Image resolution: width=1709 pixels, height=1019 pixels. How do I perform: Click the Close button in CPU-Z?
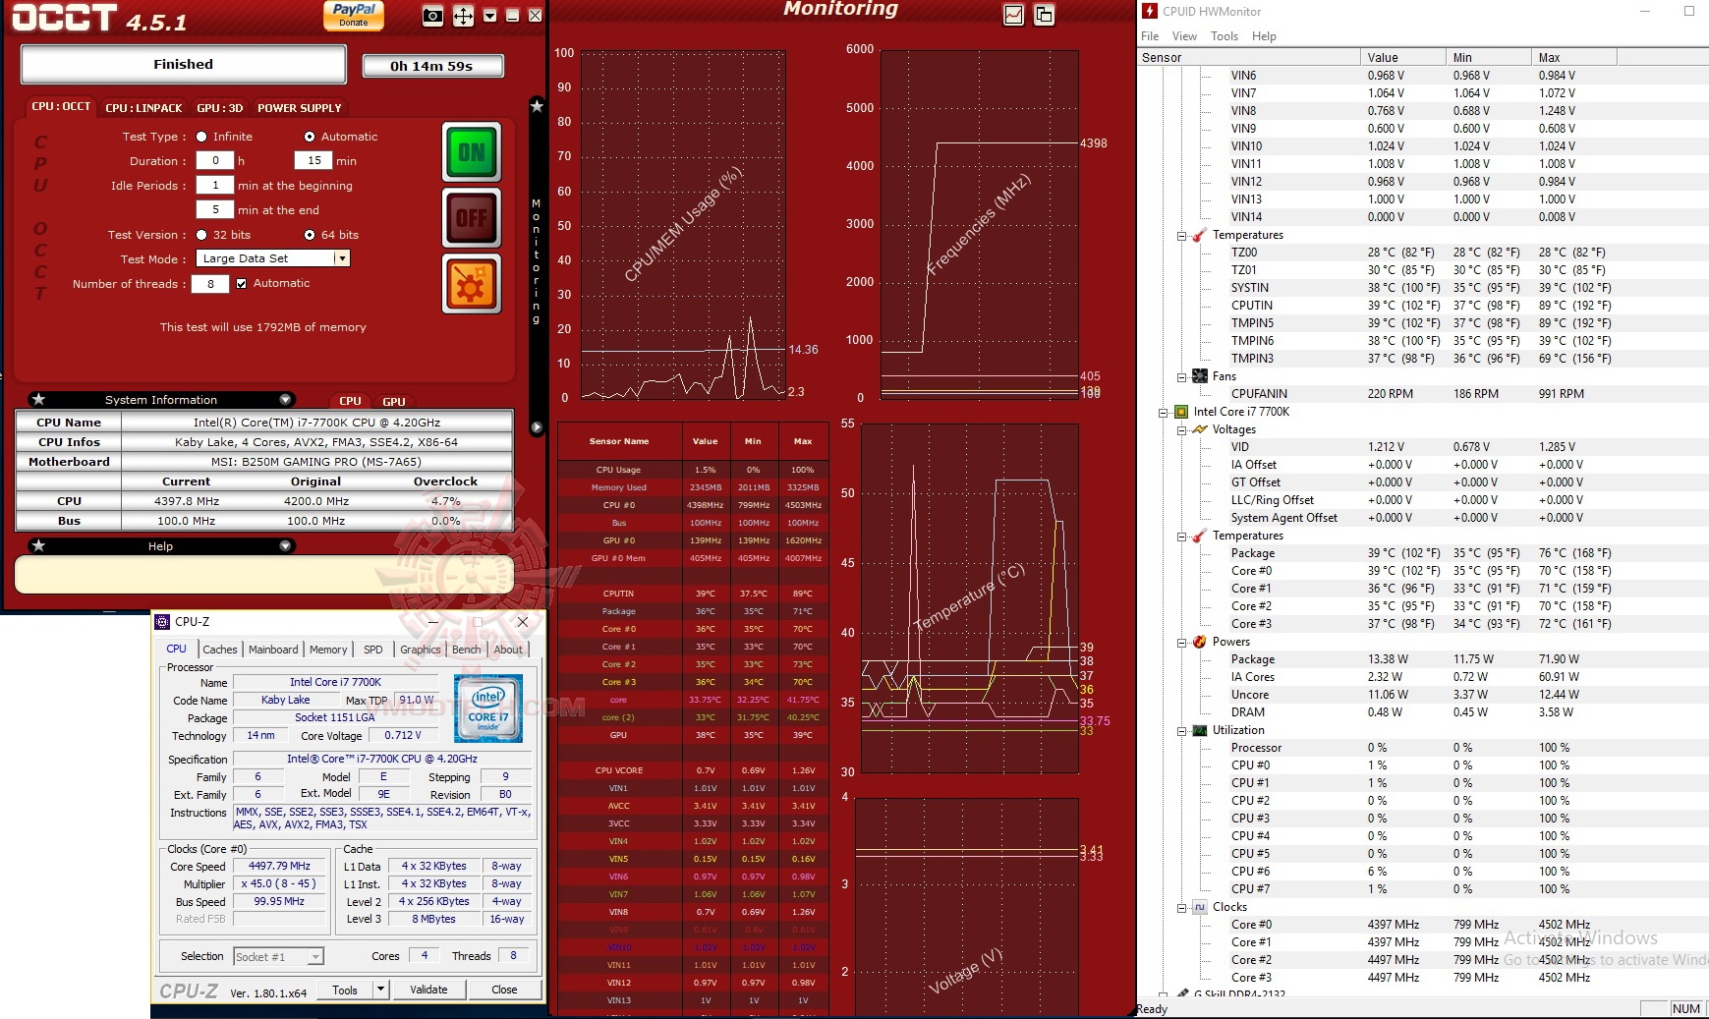pyautogui.click(x=504, y=990)
